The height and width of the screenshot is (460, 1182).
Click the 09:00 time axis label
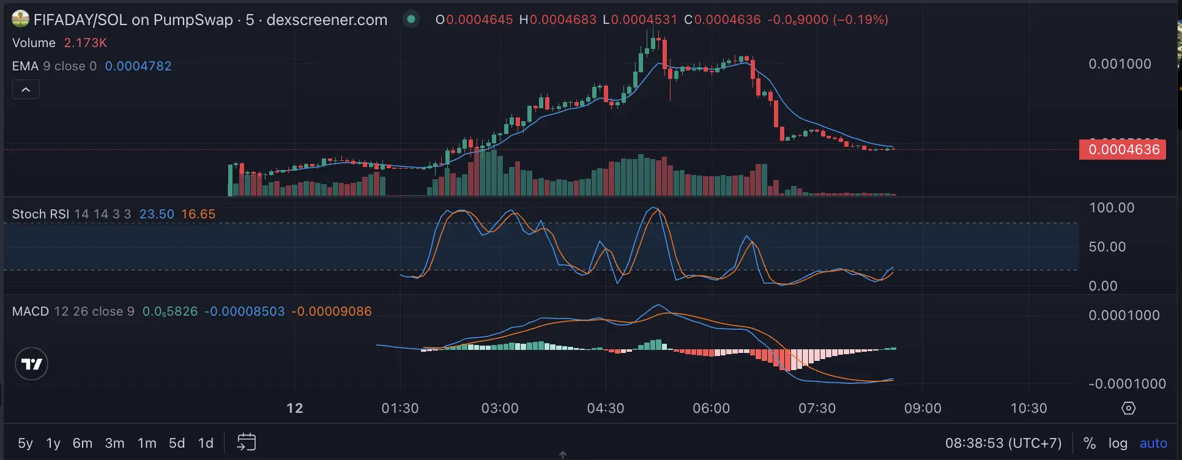click(923, 409)
